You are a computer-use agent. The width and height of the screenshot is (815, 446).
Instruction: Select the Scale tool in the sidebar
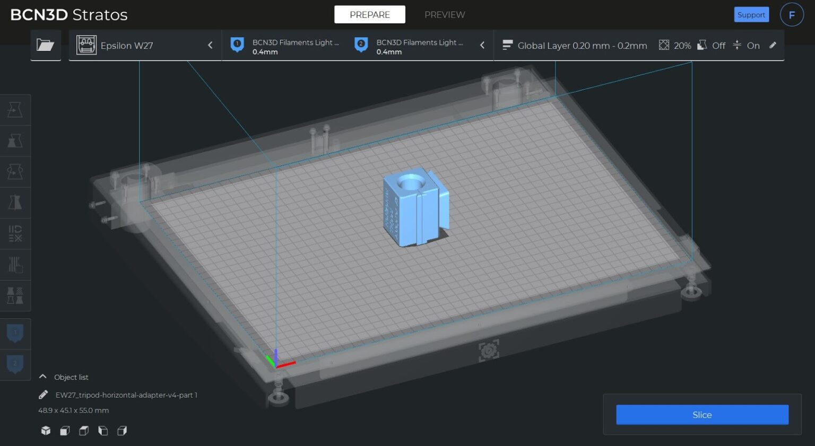coord(15,141)
